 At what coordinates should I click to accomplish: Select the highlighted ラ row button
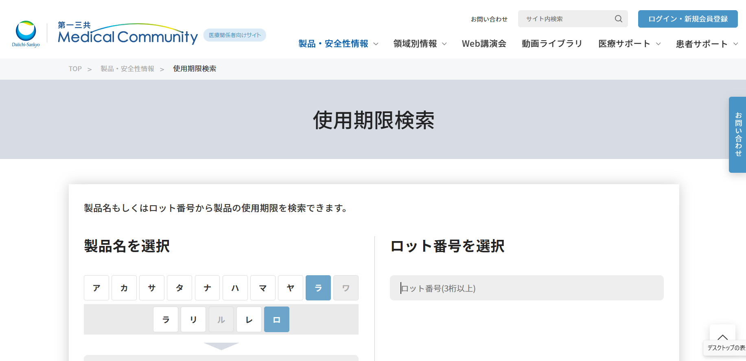[x=318, y=288]
